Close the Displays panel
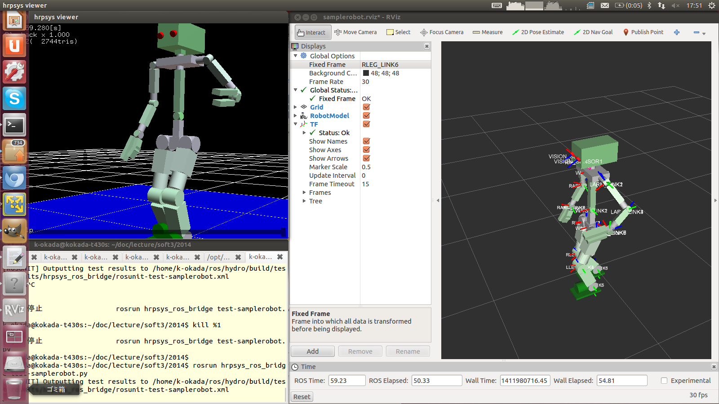 [x=427, y=46]
